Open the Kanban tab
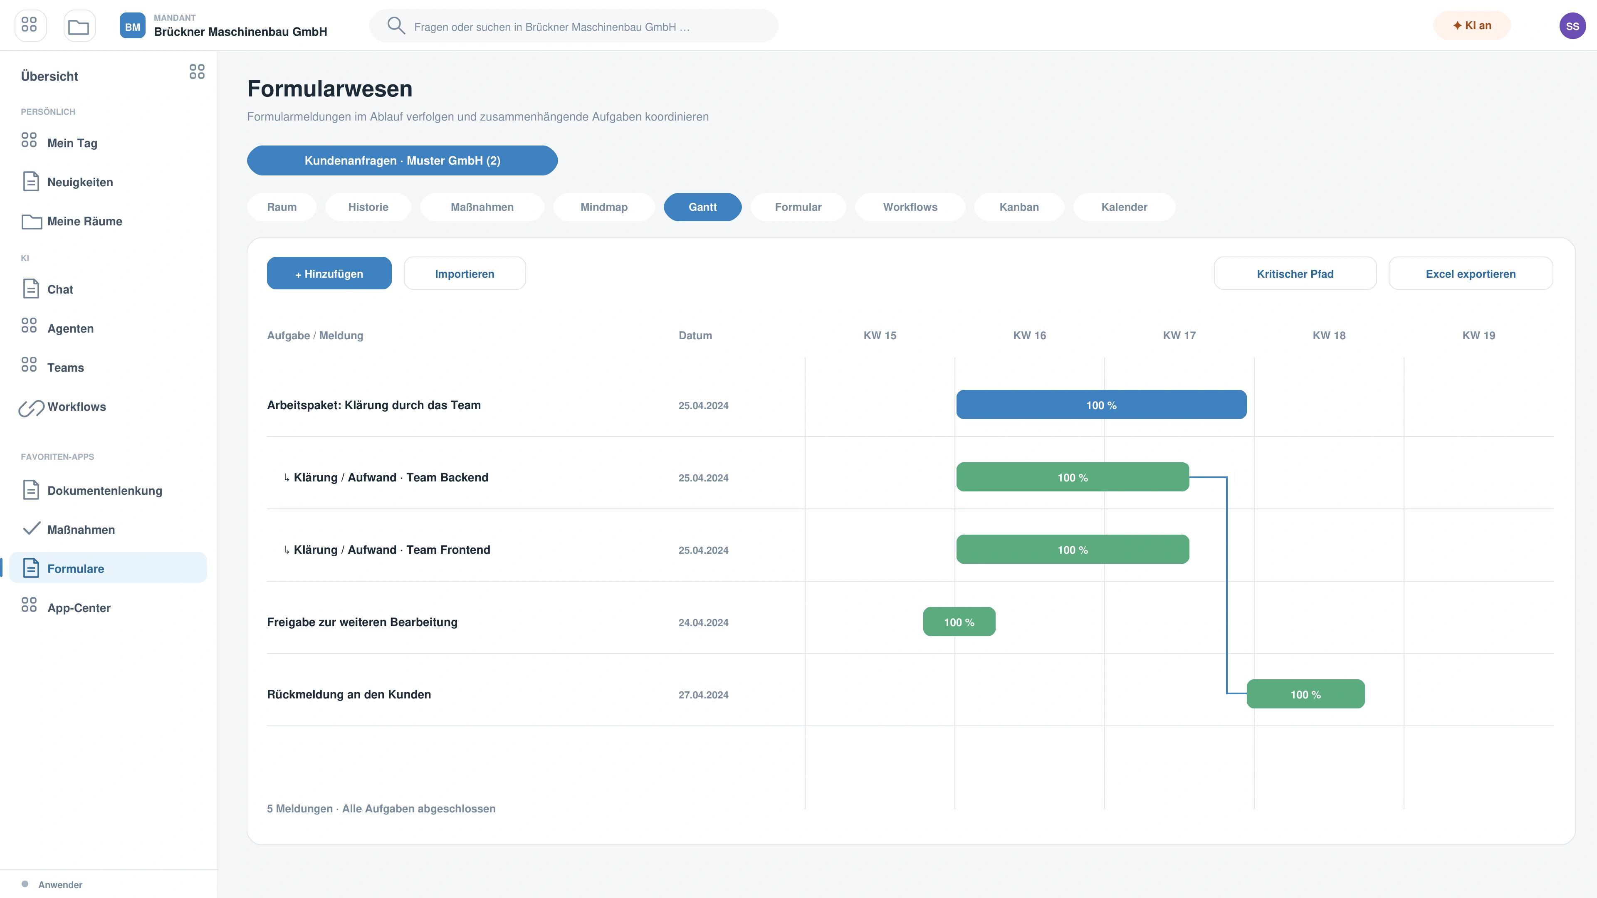This screenshot has height=898, width=1597. [x=1019, y=207]
